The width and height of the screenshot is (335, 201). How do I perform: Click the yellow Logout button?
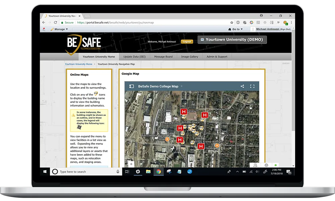(x=187, y=42)
